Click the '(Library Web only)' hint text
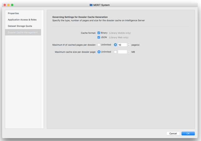Image resolution: width=201 pixels, height=141 pixels. pyautogui.click(x=119, y=38)
